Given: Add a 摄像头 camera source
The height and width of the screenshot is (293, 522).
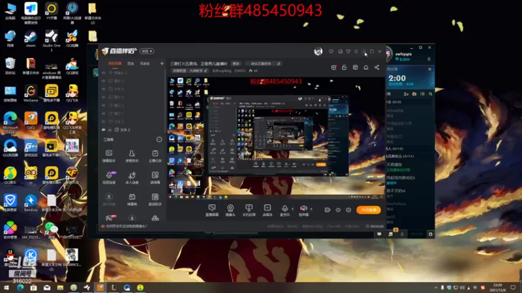Looking at the screenshot, I should tap(230, 210).
